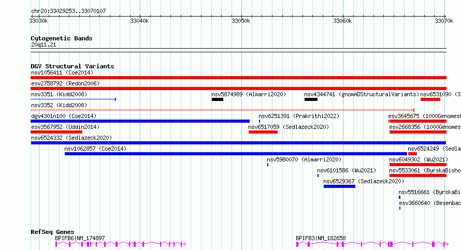
Task: Open nsv6251391 (Prakrithi2022) variant label
Action: coord(299,116)
